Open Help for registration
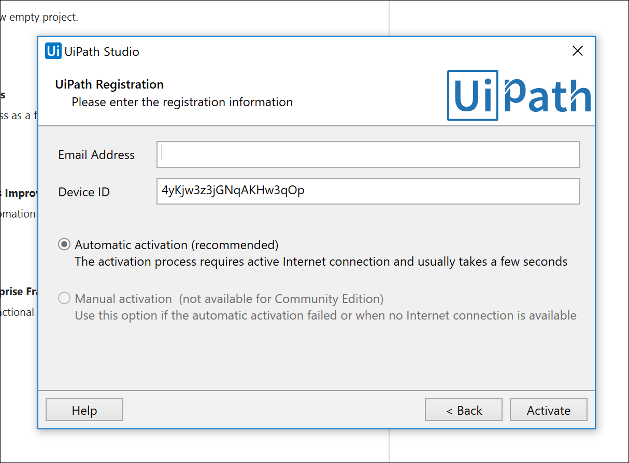This screenshot has width=629, height=463. coord(84,410)
